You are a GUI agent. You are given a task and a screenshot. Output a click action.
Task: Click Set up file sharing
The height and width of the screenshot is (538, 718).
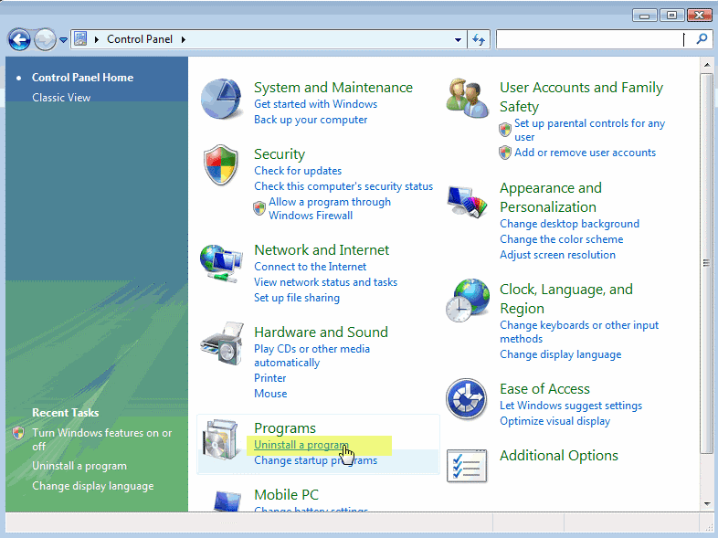297,298
